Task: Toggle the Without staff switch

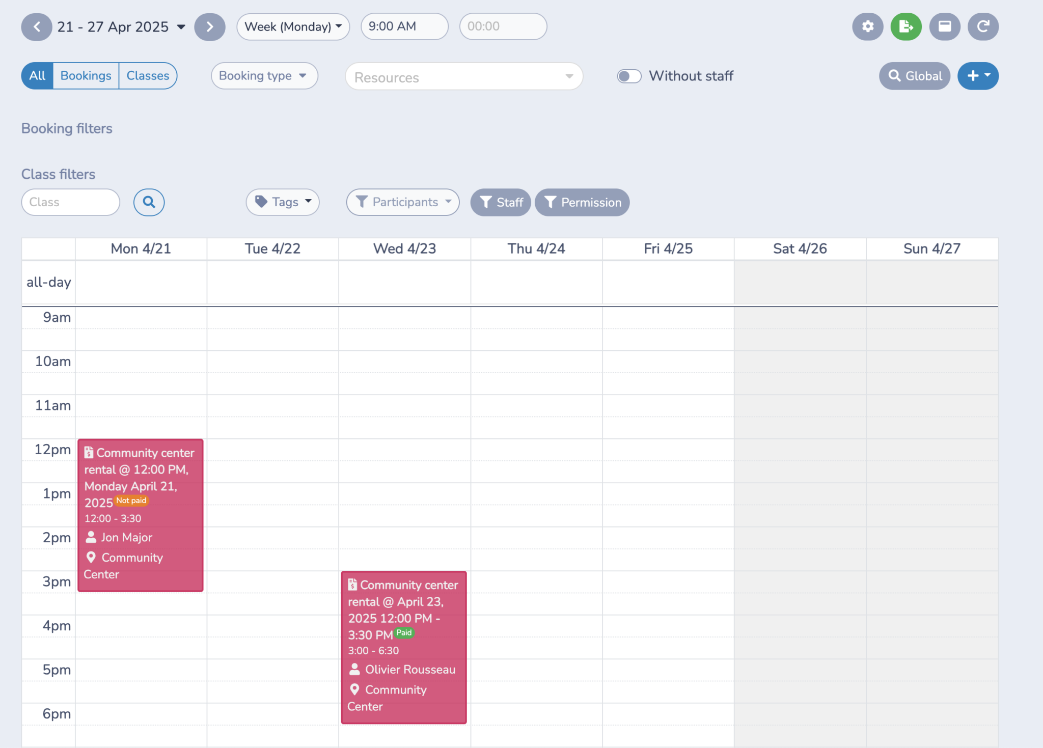Action: (x=629, y=76)
